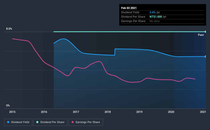Toggle the Earnings Per Share legend button
The width and height of the screenshot is (210, 130).
coord(86,122)
